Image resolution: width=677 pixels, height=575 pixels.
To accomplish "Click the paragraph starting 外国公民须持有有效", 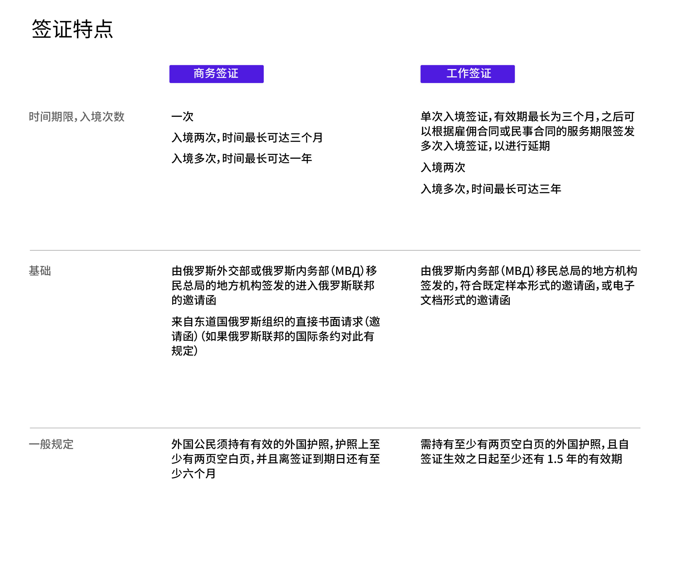I will (276, 459).
